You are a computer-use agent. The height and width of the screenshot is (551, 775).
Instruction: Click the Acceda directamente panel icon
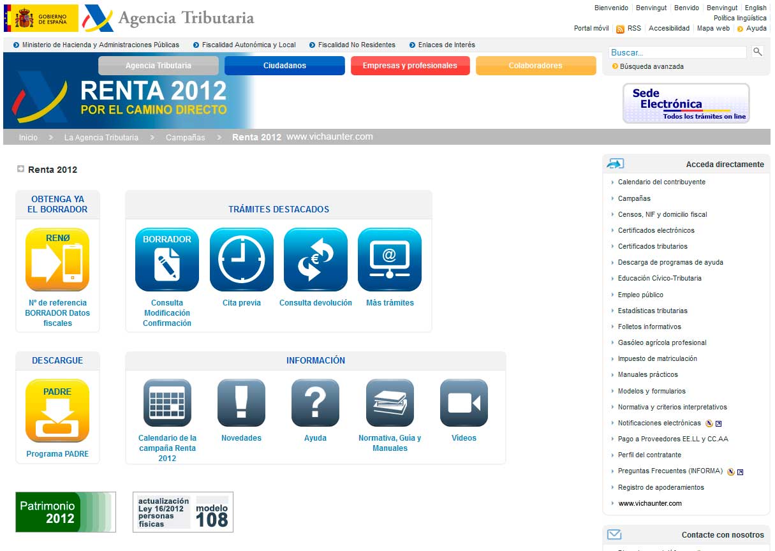(615, 164)
